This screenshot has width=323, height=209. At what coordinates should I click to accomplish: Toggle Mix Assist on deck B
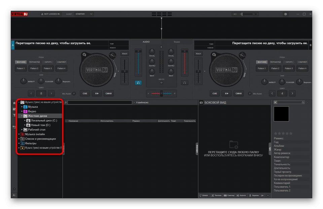point(249,94)
